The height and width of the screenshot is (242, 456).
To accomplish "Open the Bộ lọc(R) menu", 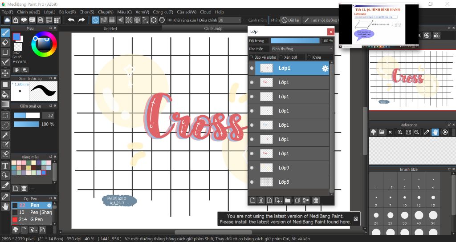I will [68, 12].
